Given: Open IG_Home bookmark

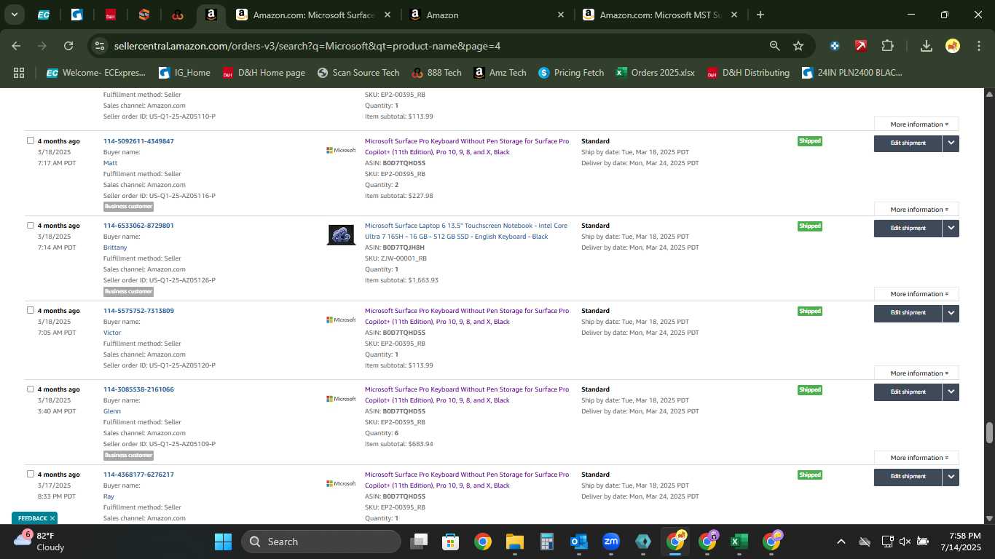Looking at the screenshot, I should 184,73.
